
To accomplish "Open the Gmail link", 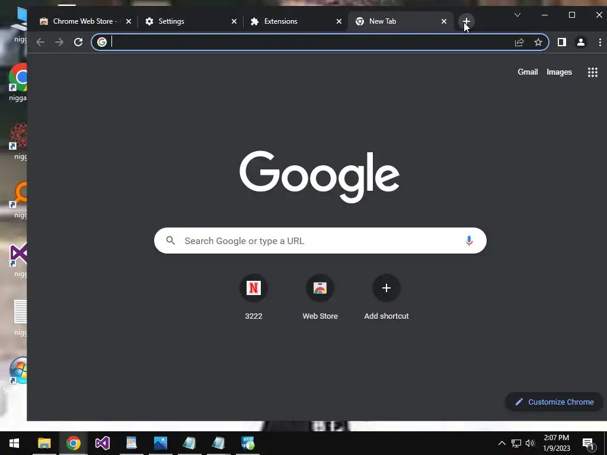I will [528, 72].
